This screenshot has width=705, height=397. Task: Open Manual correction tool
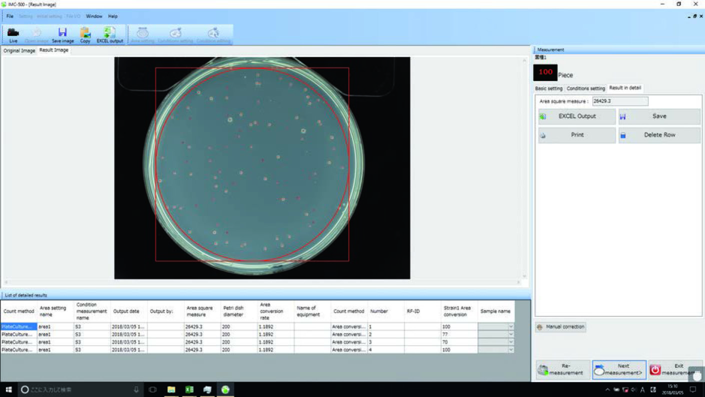tap(560, 327)
